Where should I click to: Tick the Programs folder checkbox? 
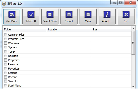click(5, 60)
